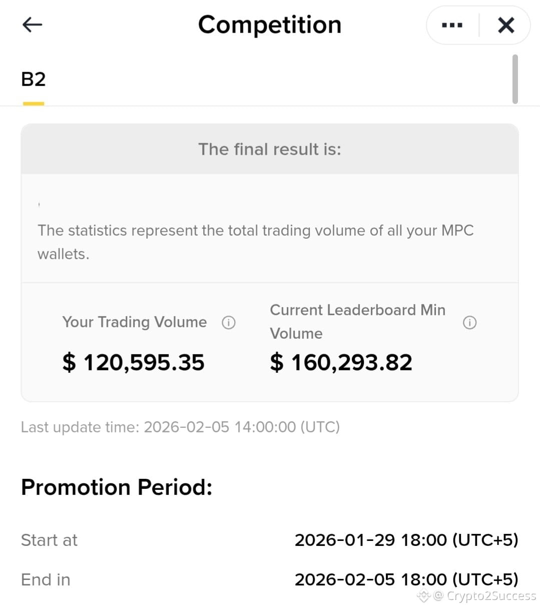This screenshot has width=540, height=608.
Task: Tap the Competition page title
Action: [270, 25]
